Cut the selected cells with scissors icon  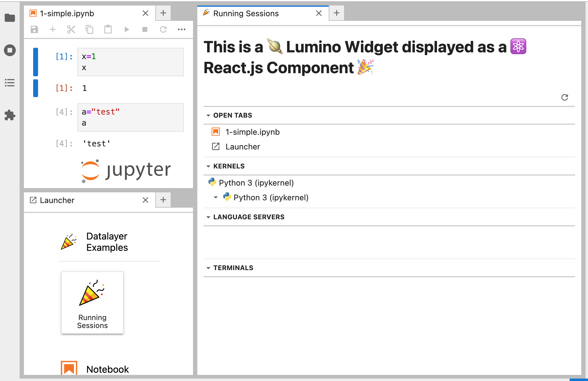(71, 29)
